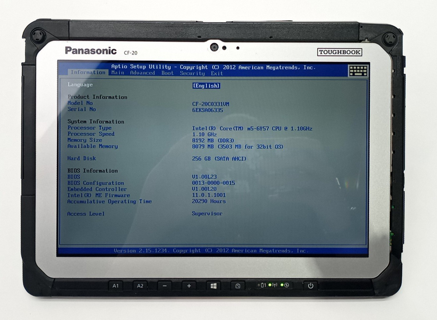Click the 0013-0000-0015 value
Screen dimensions: 437x320
[x=213, y=183]
